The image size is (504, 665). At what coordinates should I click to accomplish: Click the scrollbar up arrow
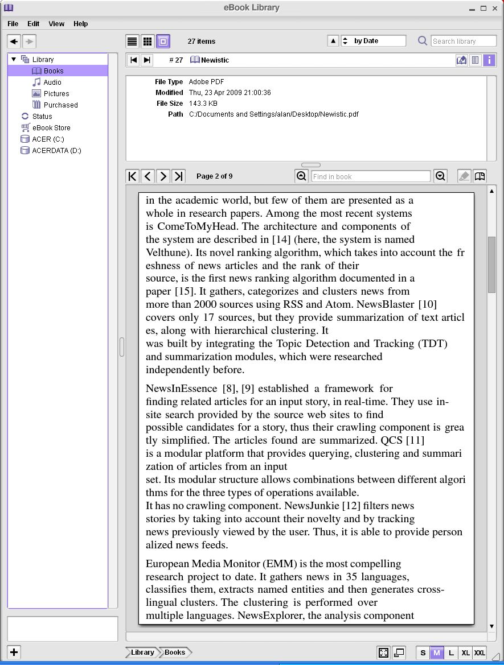click(491, 191)
